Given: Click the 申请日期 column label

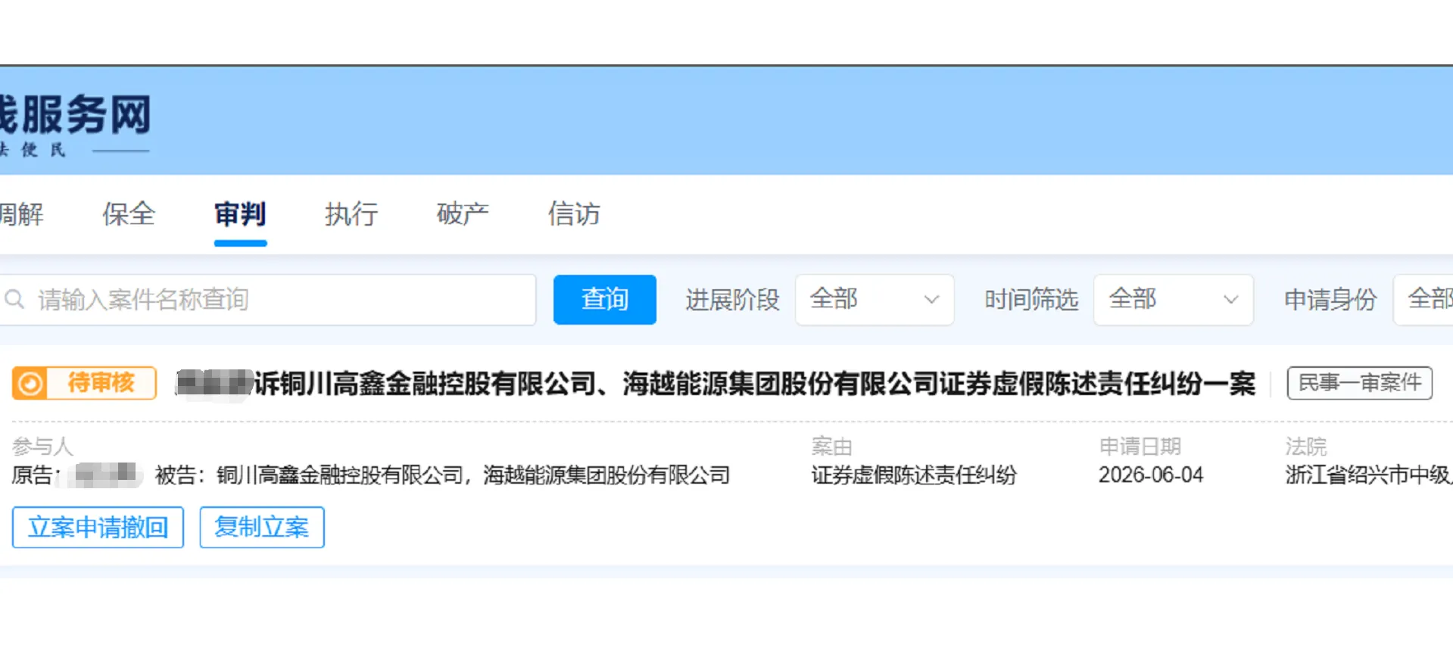Looking at the screenshot, I should [1140, 447].
